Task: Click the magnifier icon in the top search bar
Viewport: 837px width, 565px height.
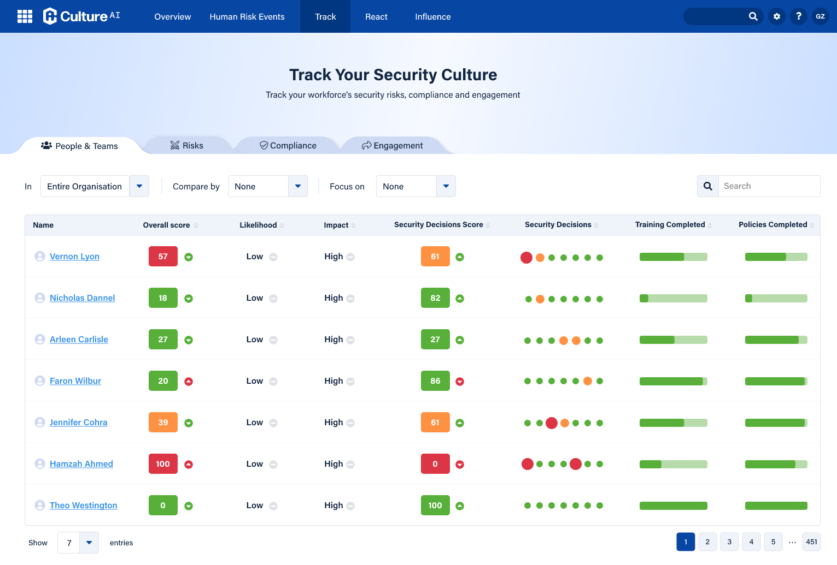Action: 753,16
